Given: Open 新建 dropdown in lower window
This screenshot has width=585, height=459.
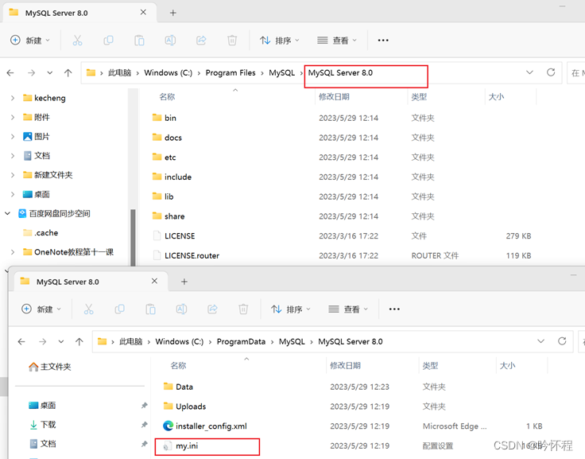Looking at the screenshot, I should tap(41, 309).
